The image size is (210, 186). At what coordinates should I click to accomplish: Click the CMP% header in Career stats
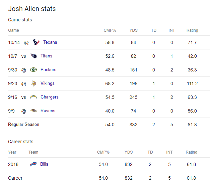coord(103,152)
